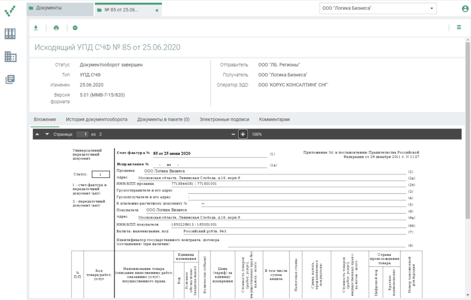Image resolution: width=471 pixels, height=300 pixels.
Task: Show the Комментарии tab
Action: point(274,119)
